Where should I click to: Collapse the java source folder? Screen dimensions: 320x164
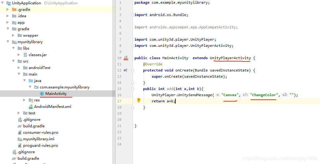pos(24,80)
